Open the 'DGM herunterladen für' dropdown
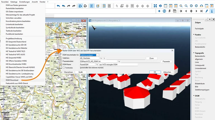Viewport: 215px width, 120px height. 97,55
